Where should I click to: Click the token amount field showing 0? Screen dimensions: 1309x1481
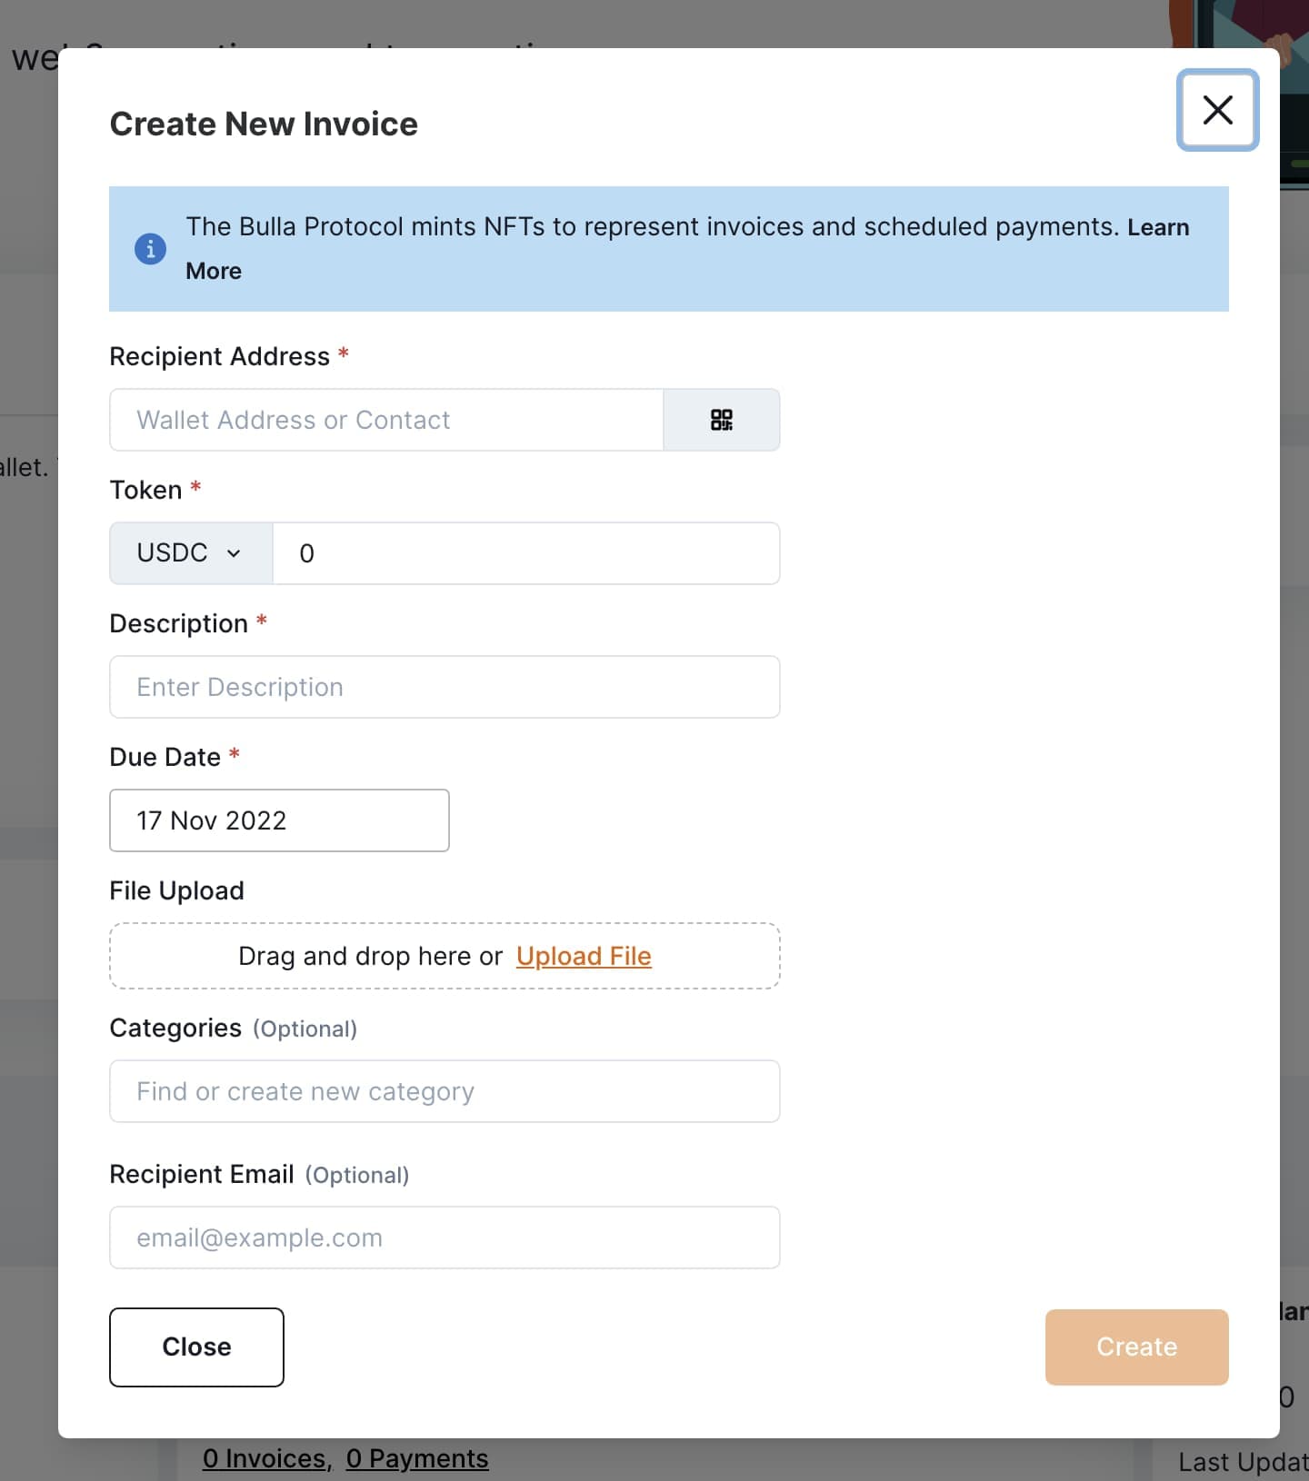pos(525,553)
